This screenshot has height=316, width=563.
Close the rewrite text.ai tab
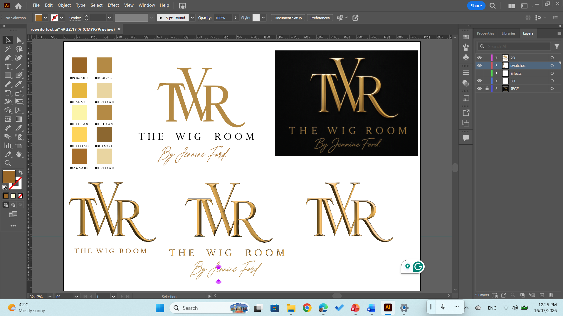119,29
